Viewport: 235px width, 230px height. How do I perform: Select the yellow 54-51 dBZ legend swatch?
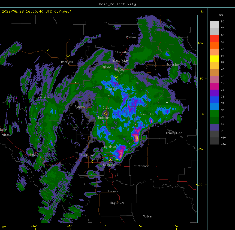click(214, 59)
